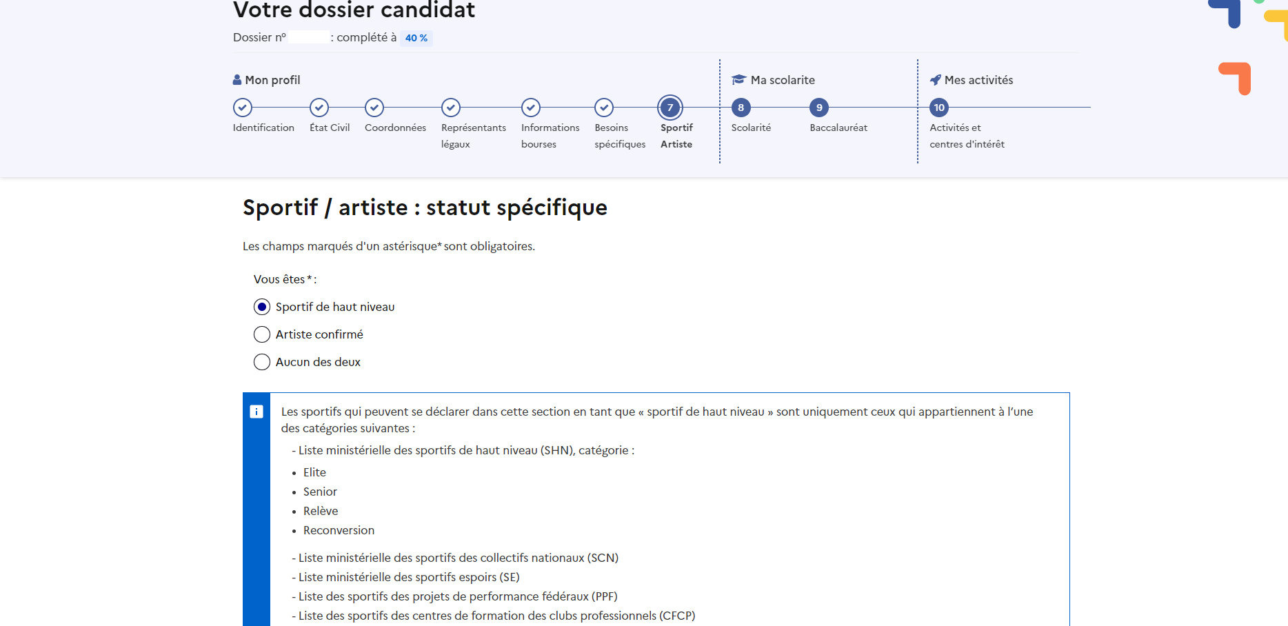Select Aucun des deux radio option
1288x626 pixels.
click(262, 362)
